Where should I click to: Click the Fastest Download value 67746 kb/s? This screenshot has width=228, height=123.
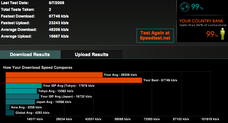pyautogui.click(x=59, y=16)
